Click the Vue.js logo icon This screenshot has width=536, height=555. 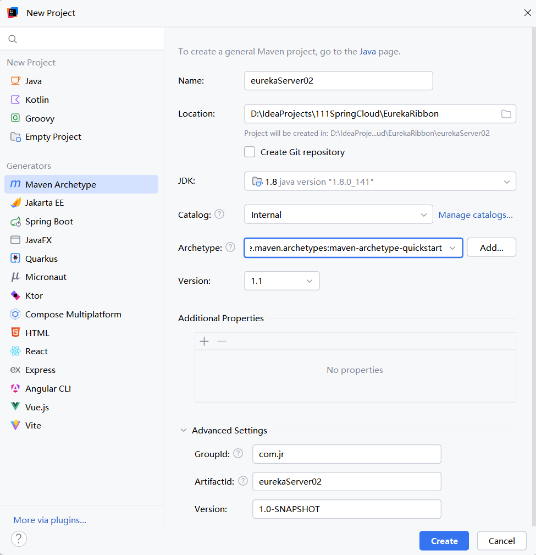coord(15,406)
